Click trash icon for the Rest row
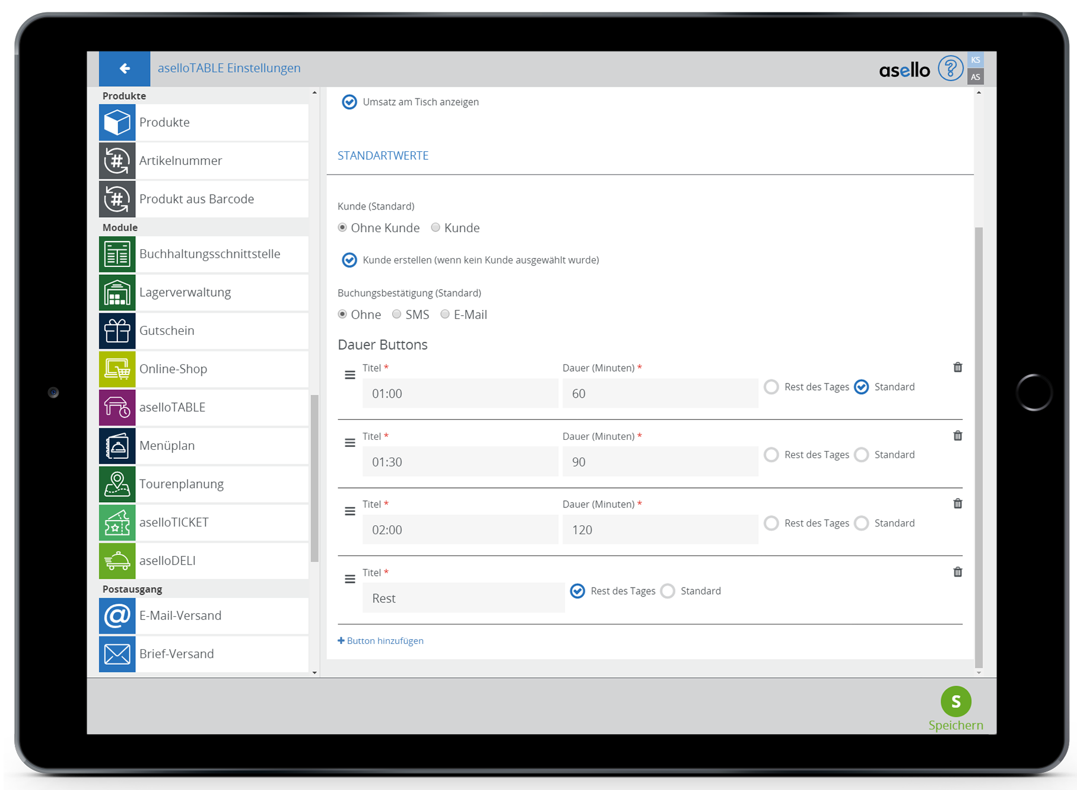Screen dimensions: 1077x790 957,572
